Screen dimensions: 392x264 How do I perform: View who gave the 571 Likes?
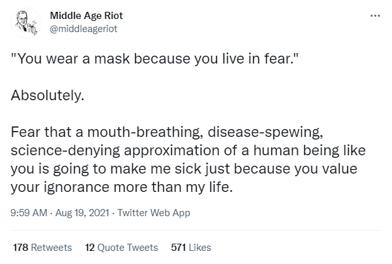pyautogui.click(x=191, y=248)
